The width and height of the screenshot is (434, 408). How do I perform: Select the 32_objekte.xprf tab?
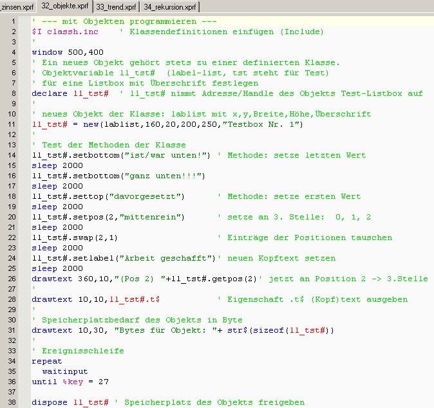tap(64, 6)
